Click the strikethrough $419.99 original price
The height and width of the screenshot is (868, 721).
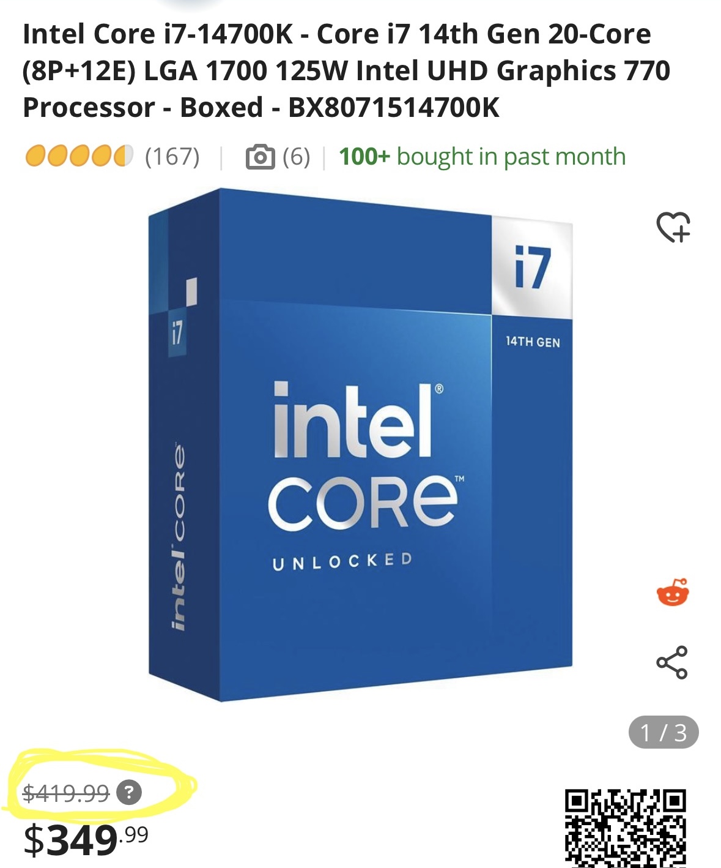point(66,793)
